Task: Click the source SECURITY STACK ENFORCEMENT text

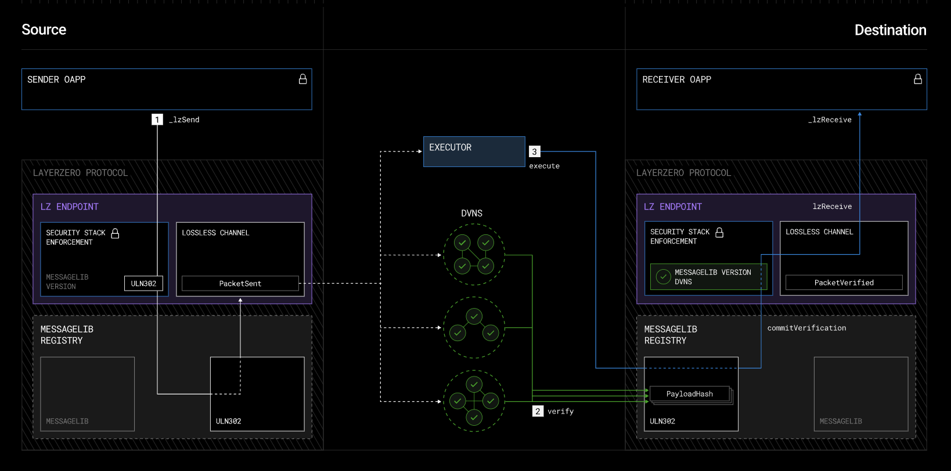Action: 76,237
